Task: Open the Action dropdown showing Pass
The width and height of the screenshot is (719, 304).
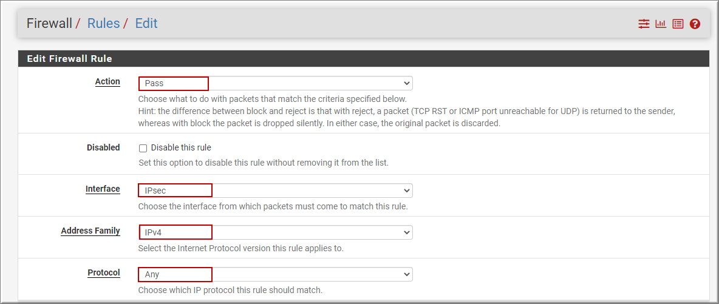Action: pos(275,84)
